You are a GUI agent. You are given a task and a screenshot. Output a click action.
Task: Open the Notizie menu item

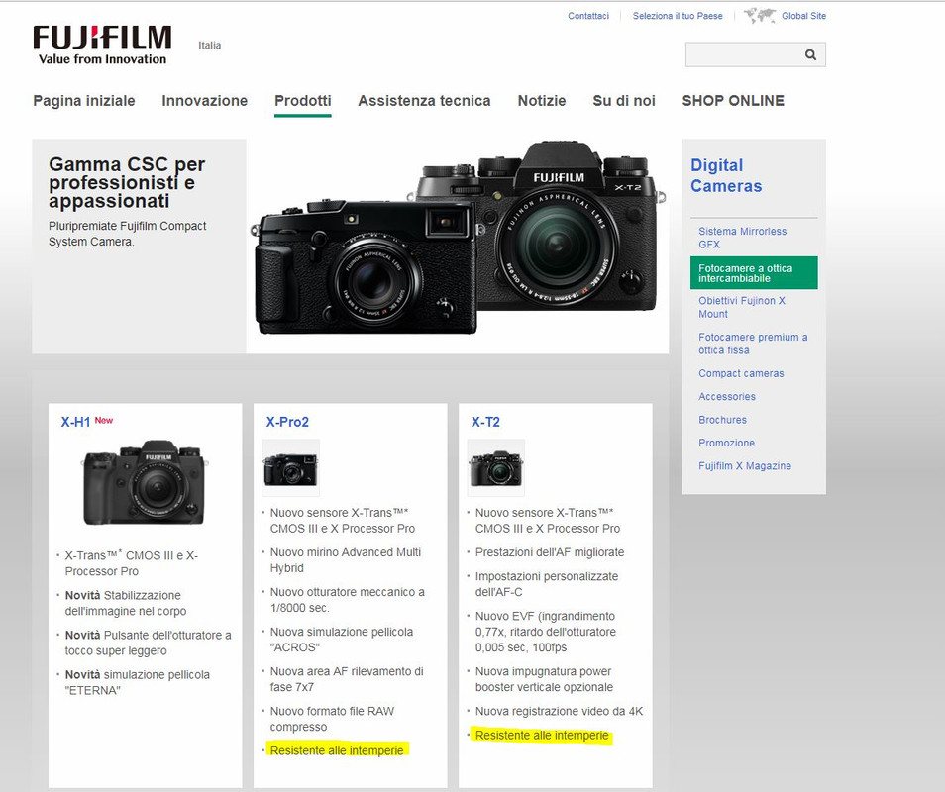coord(542,101)
